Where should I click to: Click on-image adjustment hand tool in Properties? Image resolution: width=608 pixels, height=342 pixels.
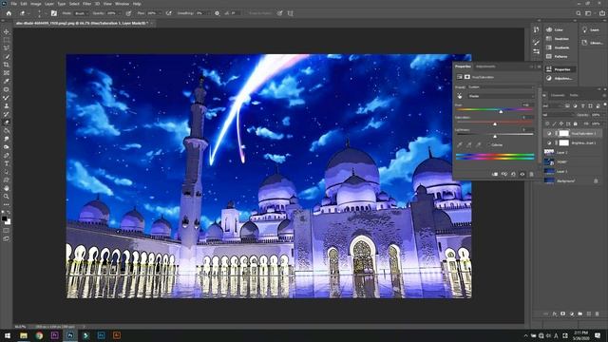coord(460,96)
